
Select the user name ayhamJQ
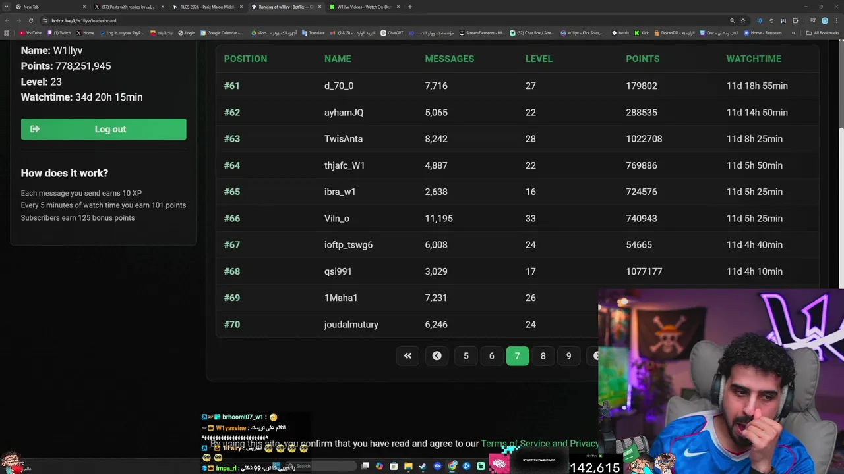pos(344,113)
